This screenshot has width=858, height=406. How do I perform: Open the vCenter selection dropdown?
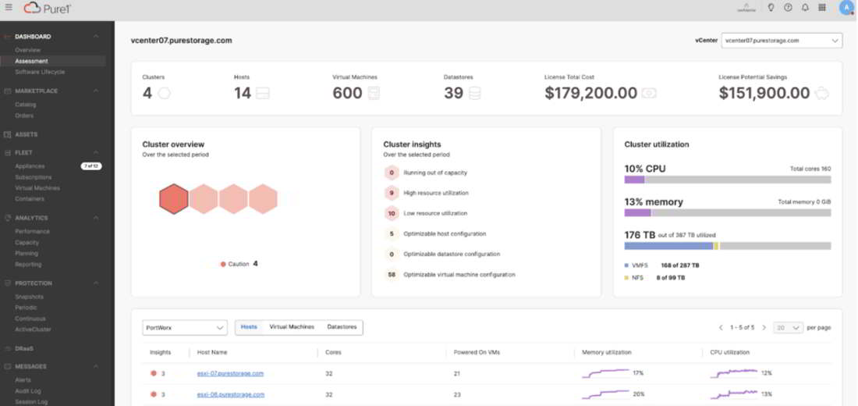click(782, 41)
